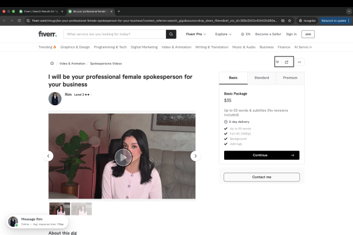Save gig with the heart icon

pos(278,62)
